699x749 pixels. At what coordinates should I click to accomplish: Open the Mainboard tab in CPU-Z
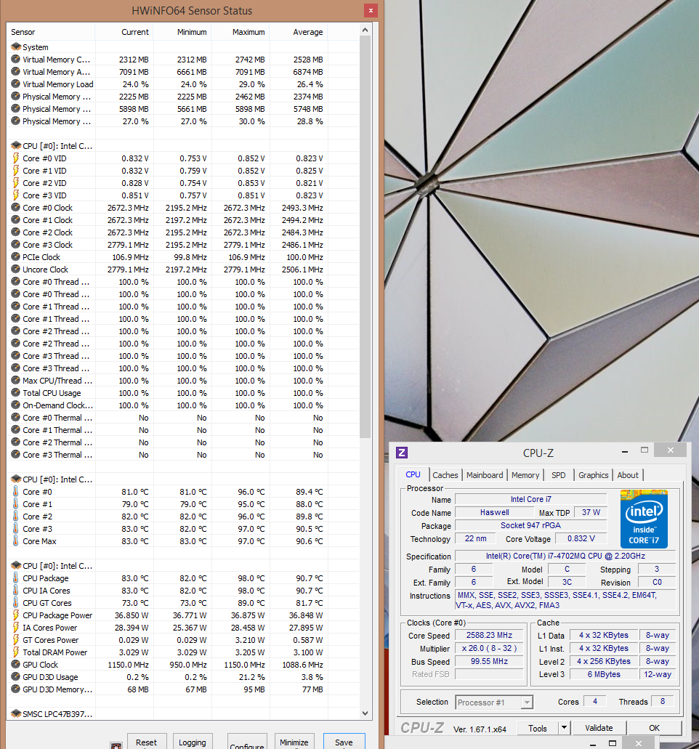[485, 475]
